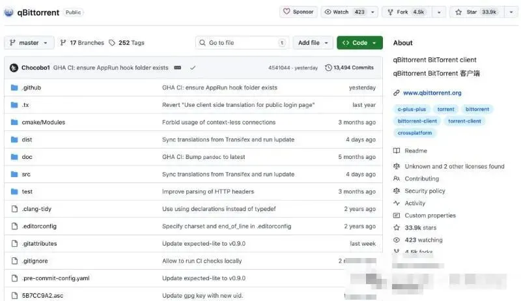View the 17 Branches link
The image size is (521, 301).
point(82,42)
